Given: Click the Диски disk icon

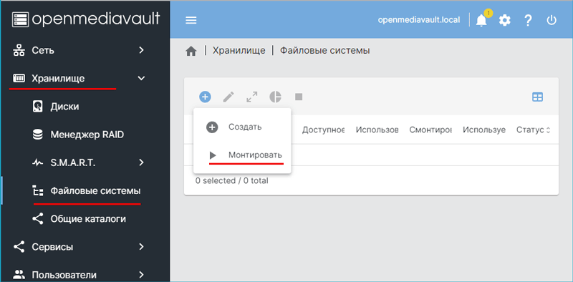Looking at the screenshot, I should coord(37,107).
